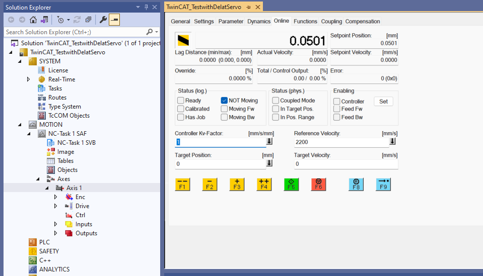Collapse the Axis 1 node
This screenshot has width=483, height=276.
tap(47, 188)
